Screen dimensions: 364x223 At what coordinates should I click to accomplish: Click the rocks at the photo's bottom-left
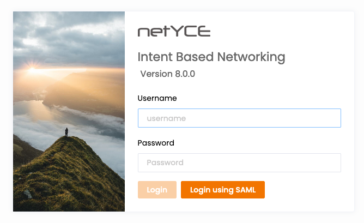(26, 194)
